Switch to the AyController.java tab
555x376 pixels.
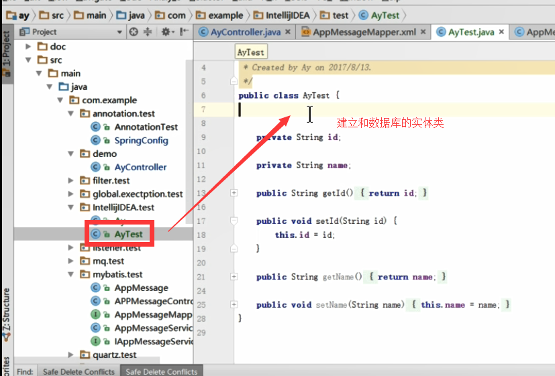pyautogui.click(x=245, y=32)
